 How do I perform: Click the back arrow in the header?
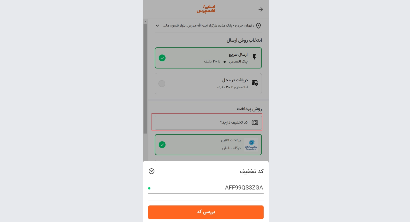[261, 9]
